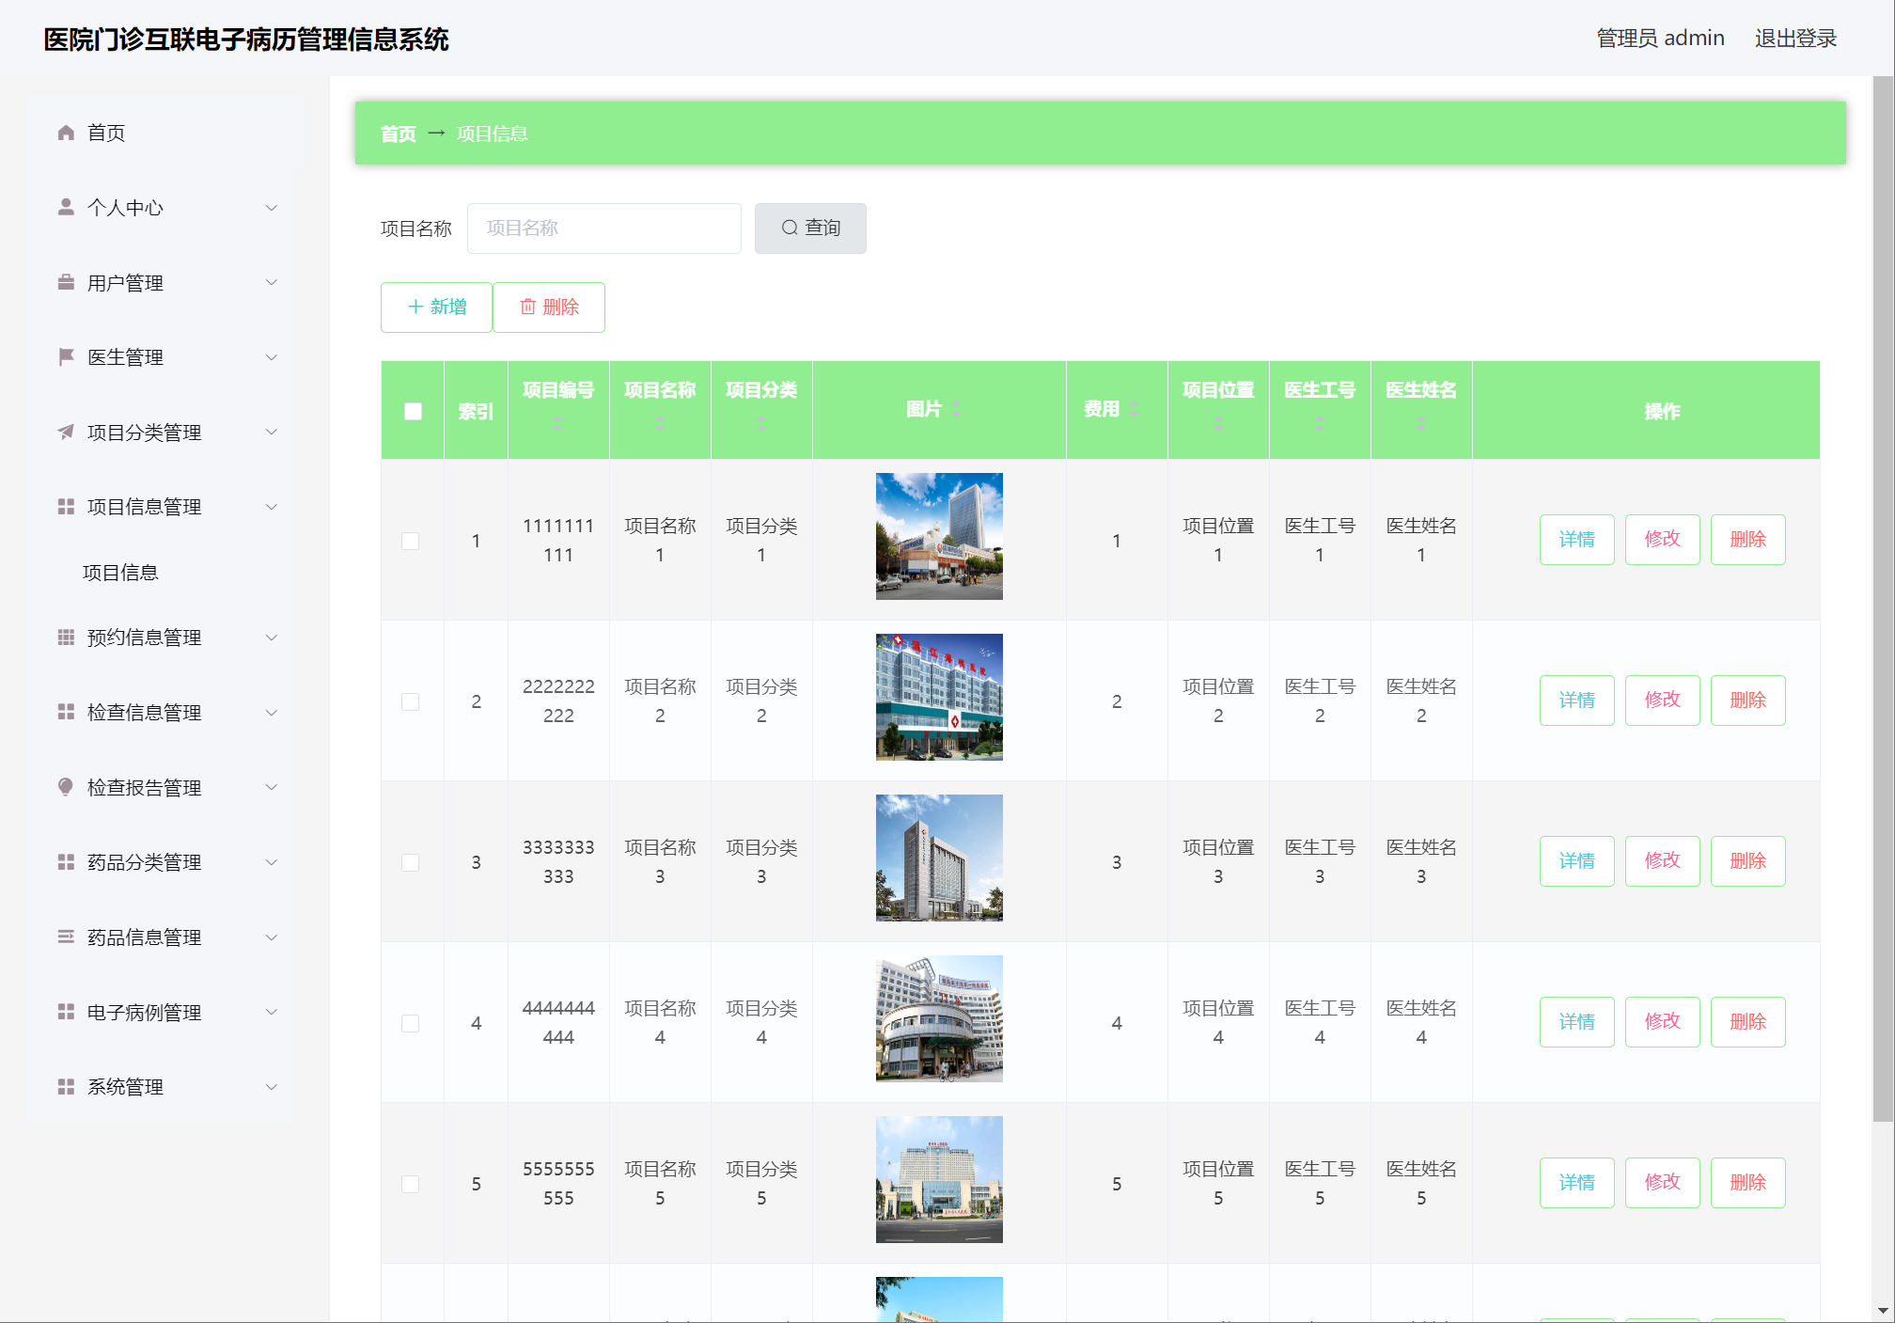Click the lightbulb icon for 检查报告管理
The height and width of the screenshot is (1323, 1895).
coord(66,787)
